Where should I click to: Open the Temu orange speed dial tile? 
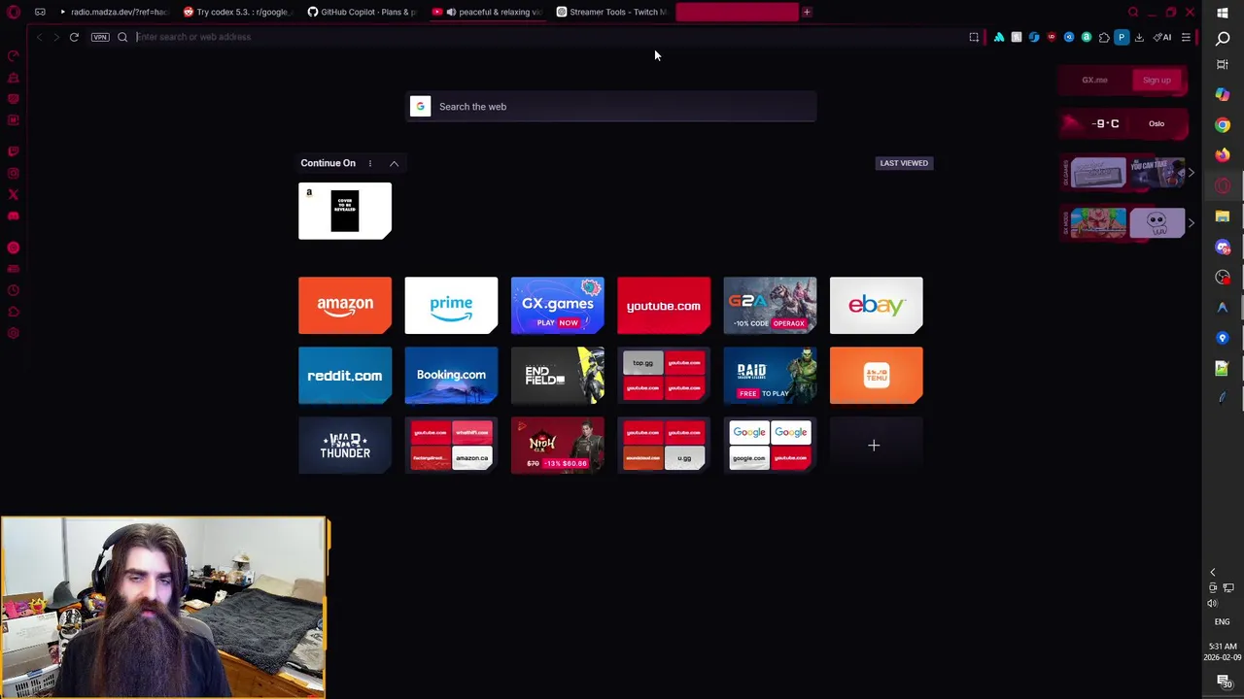pos(876,375)
